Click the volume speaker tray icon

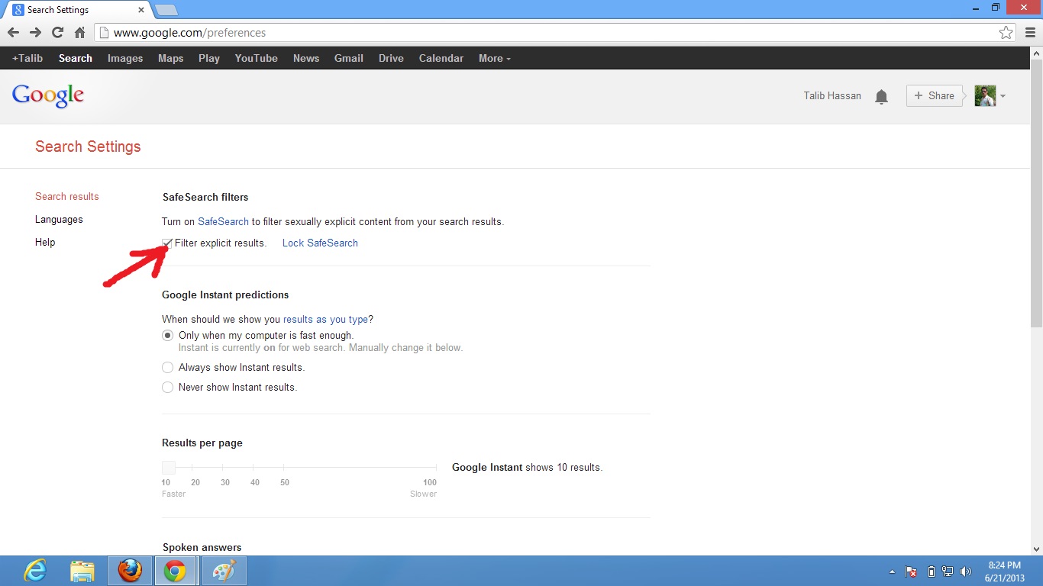click(965, 572)
